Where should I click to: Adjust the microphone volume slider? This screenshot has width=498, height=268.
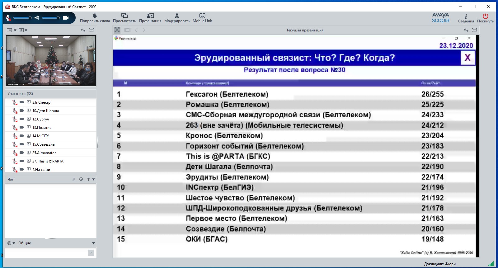[22, 18]
